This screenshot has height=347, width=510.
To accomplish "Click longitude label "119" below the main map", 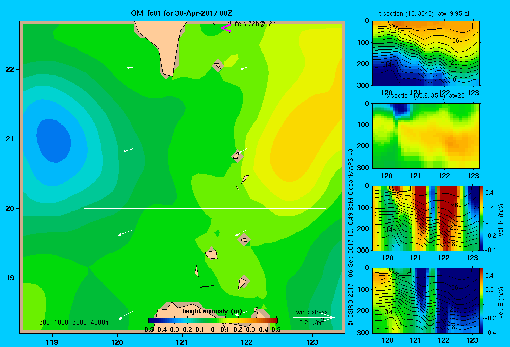I will [52, 342].
